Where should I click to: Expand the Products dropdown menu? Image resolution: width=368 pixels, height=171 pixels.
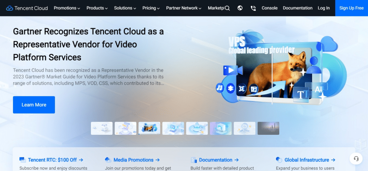[x=97, y=8]
